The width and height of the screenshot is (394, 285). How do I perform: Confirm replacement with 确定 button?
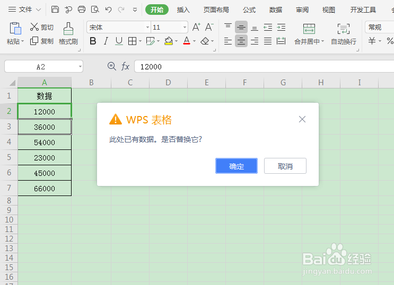pyautogui.click(x=237, y=166)
